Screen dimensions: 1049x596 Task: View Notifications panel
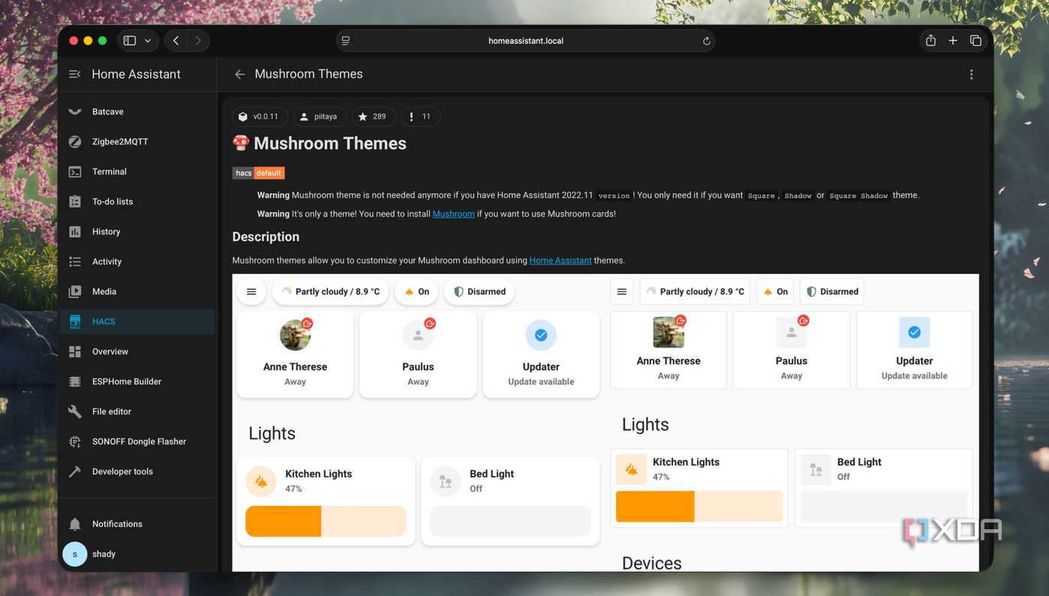point(137,524)
